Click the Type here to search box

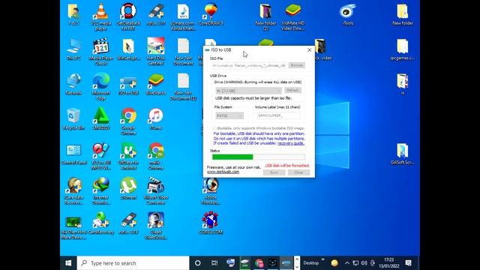pos(133,263)
